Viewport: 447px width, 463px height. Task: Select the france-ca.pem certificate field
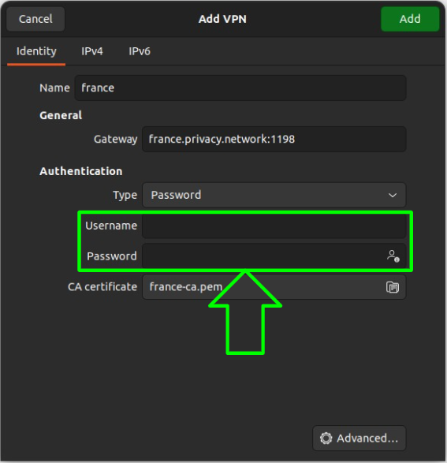pos(274,287)
